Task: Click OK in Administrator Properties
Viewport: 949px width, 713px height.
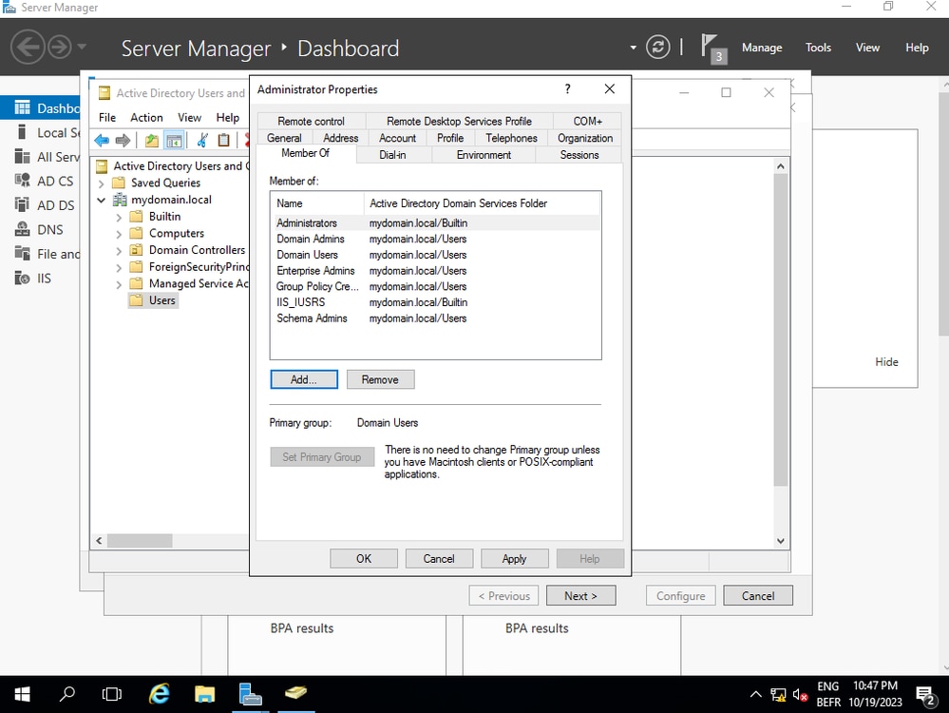Action: [x=364, y=559]
